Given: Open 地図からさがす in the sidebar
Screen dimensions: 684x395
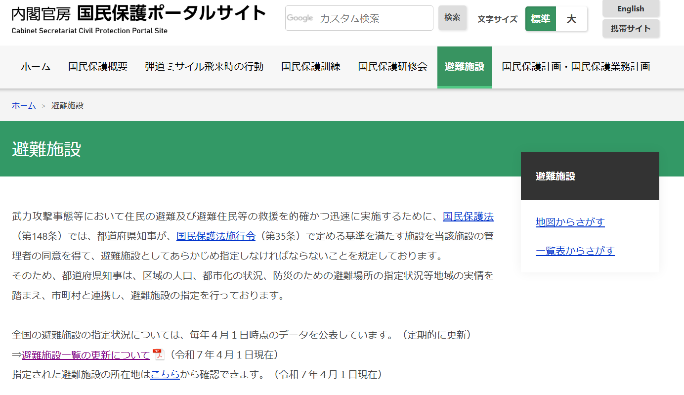Looking at the screenshot, I should click(x=570, y=222).
